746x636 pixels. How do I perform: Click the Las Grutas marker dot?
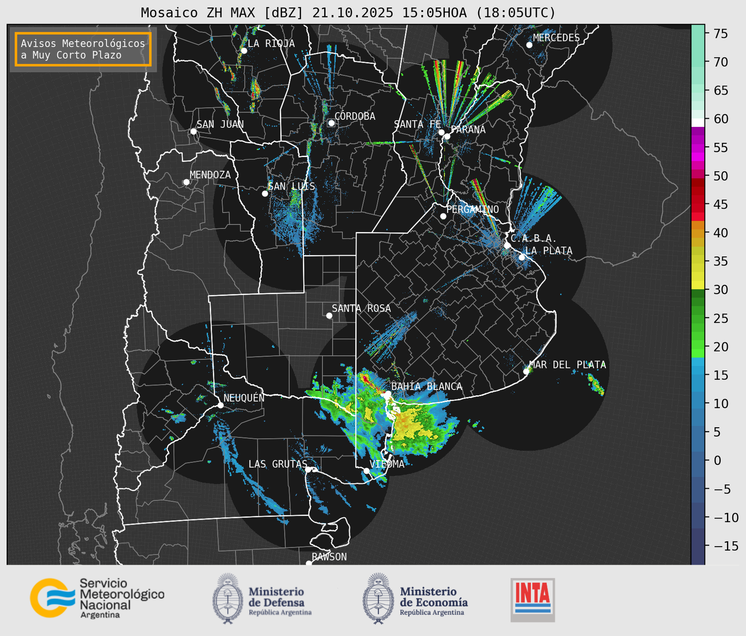pyautogui.click(x=308, y=470)
